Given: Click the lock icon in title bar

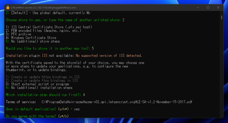Looking at the screenshot, I should tap(8, 7).
